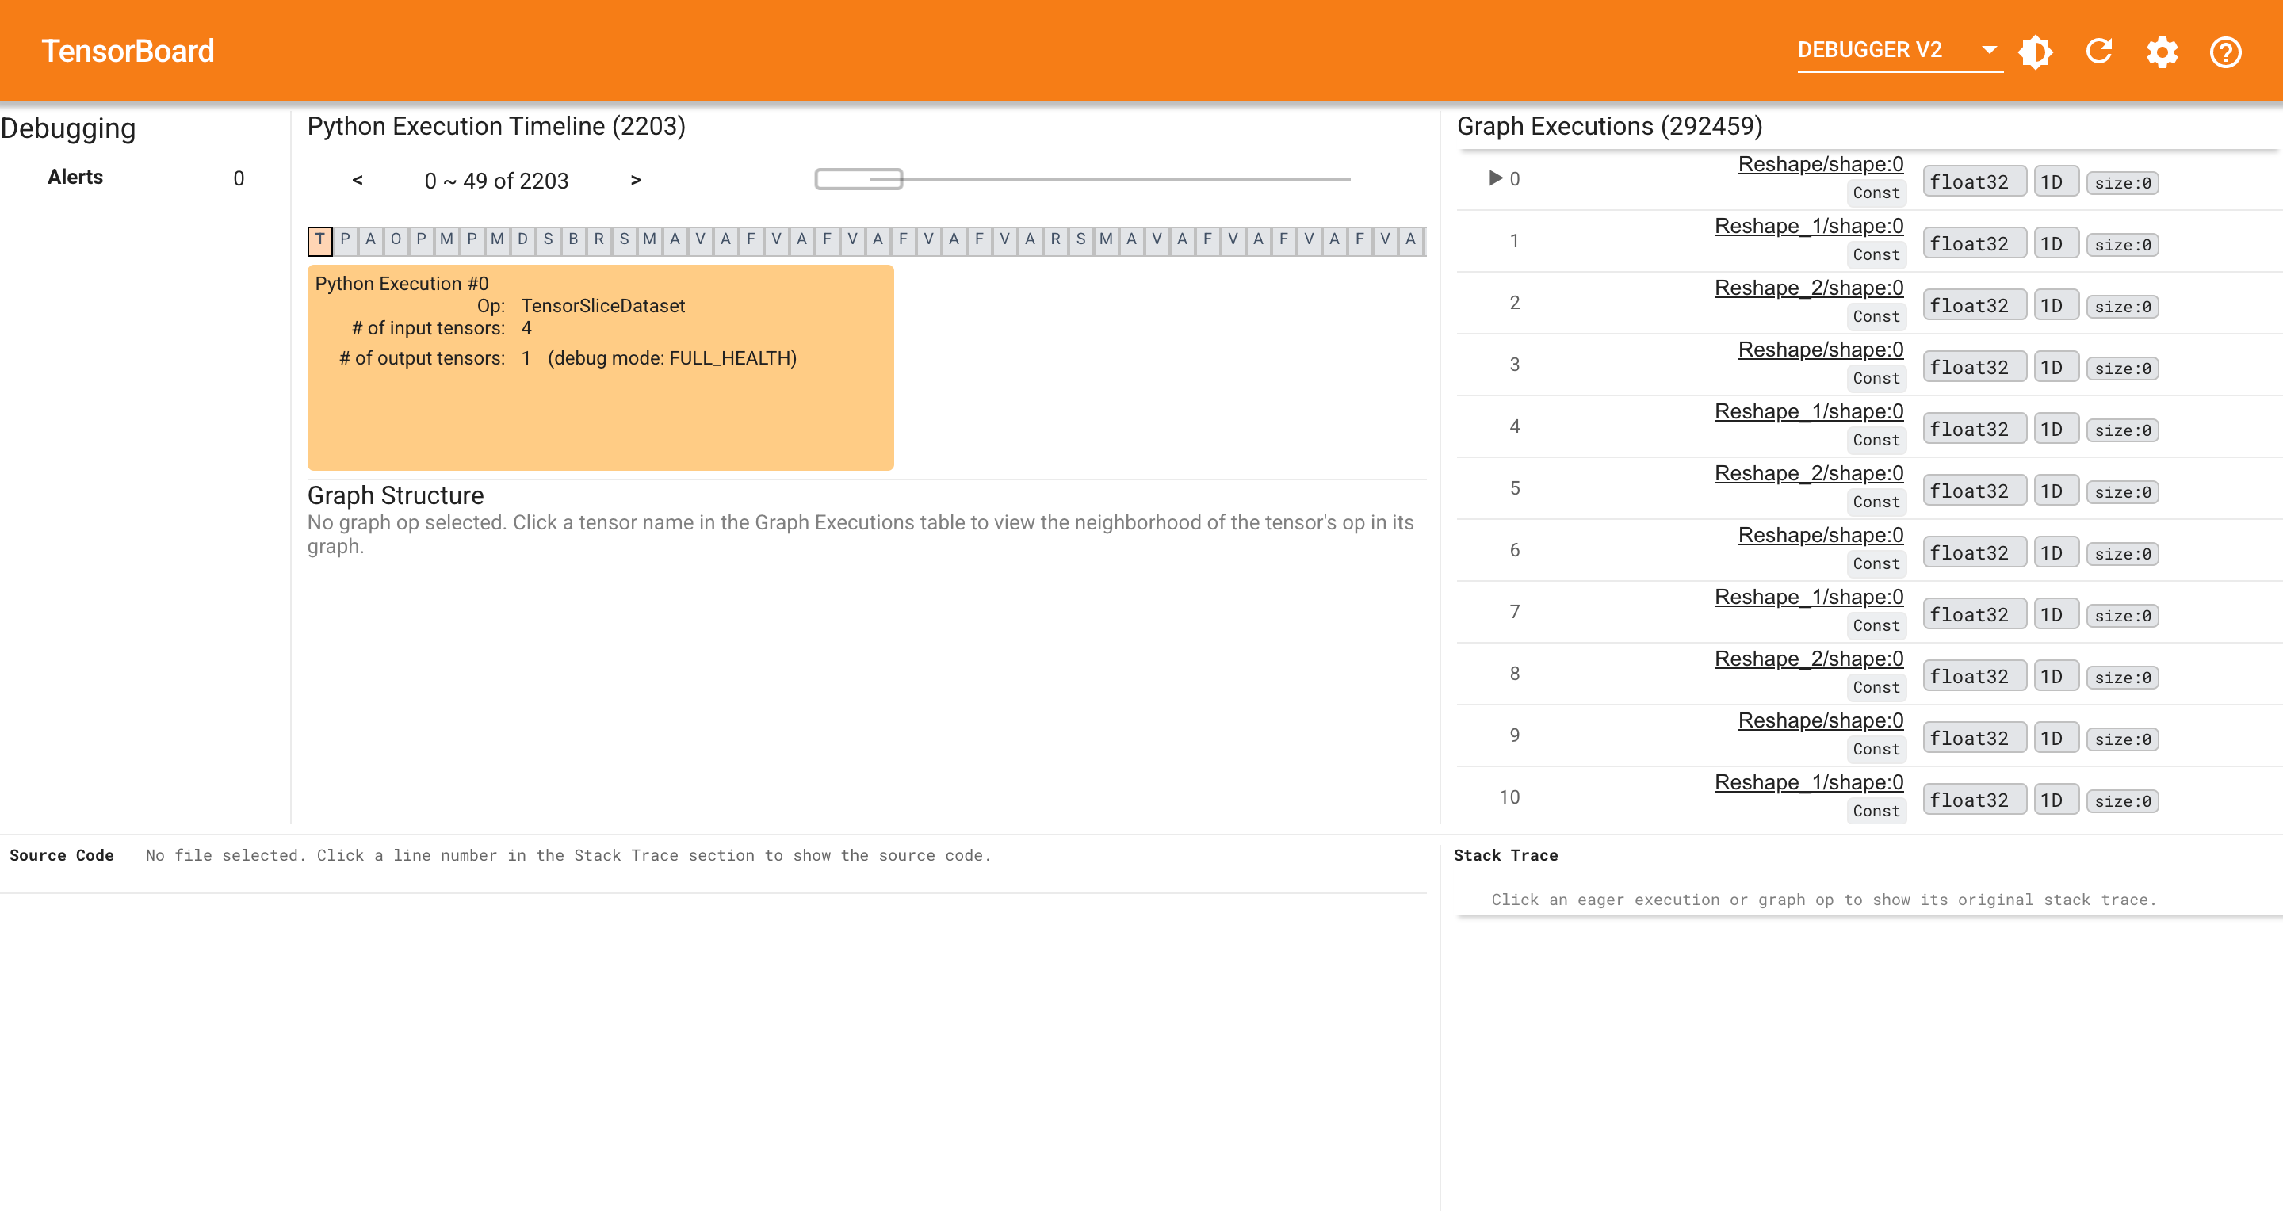2283x1211 pixels.
Task: Click the float32 dtype chip on execution 0
Action: pos(1974,181)
